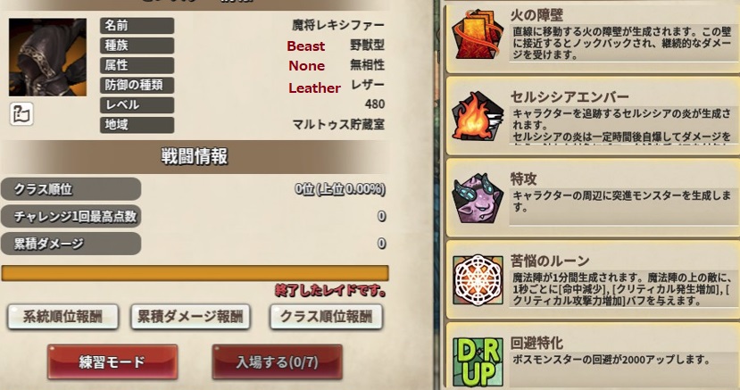This screenshot has width=740, height=390.
Task: Click the クラス順位 label row
Action: (71, 189)
